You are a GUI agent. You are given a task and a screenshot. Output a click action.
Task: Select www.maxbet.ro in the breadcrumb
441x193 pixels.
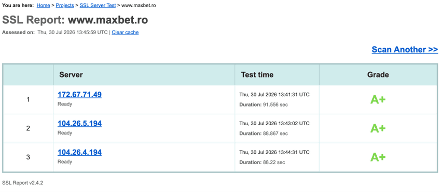point(139,5)
